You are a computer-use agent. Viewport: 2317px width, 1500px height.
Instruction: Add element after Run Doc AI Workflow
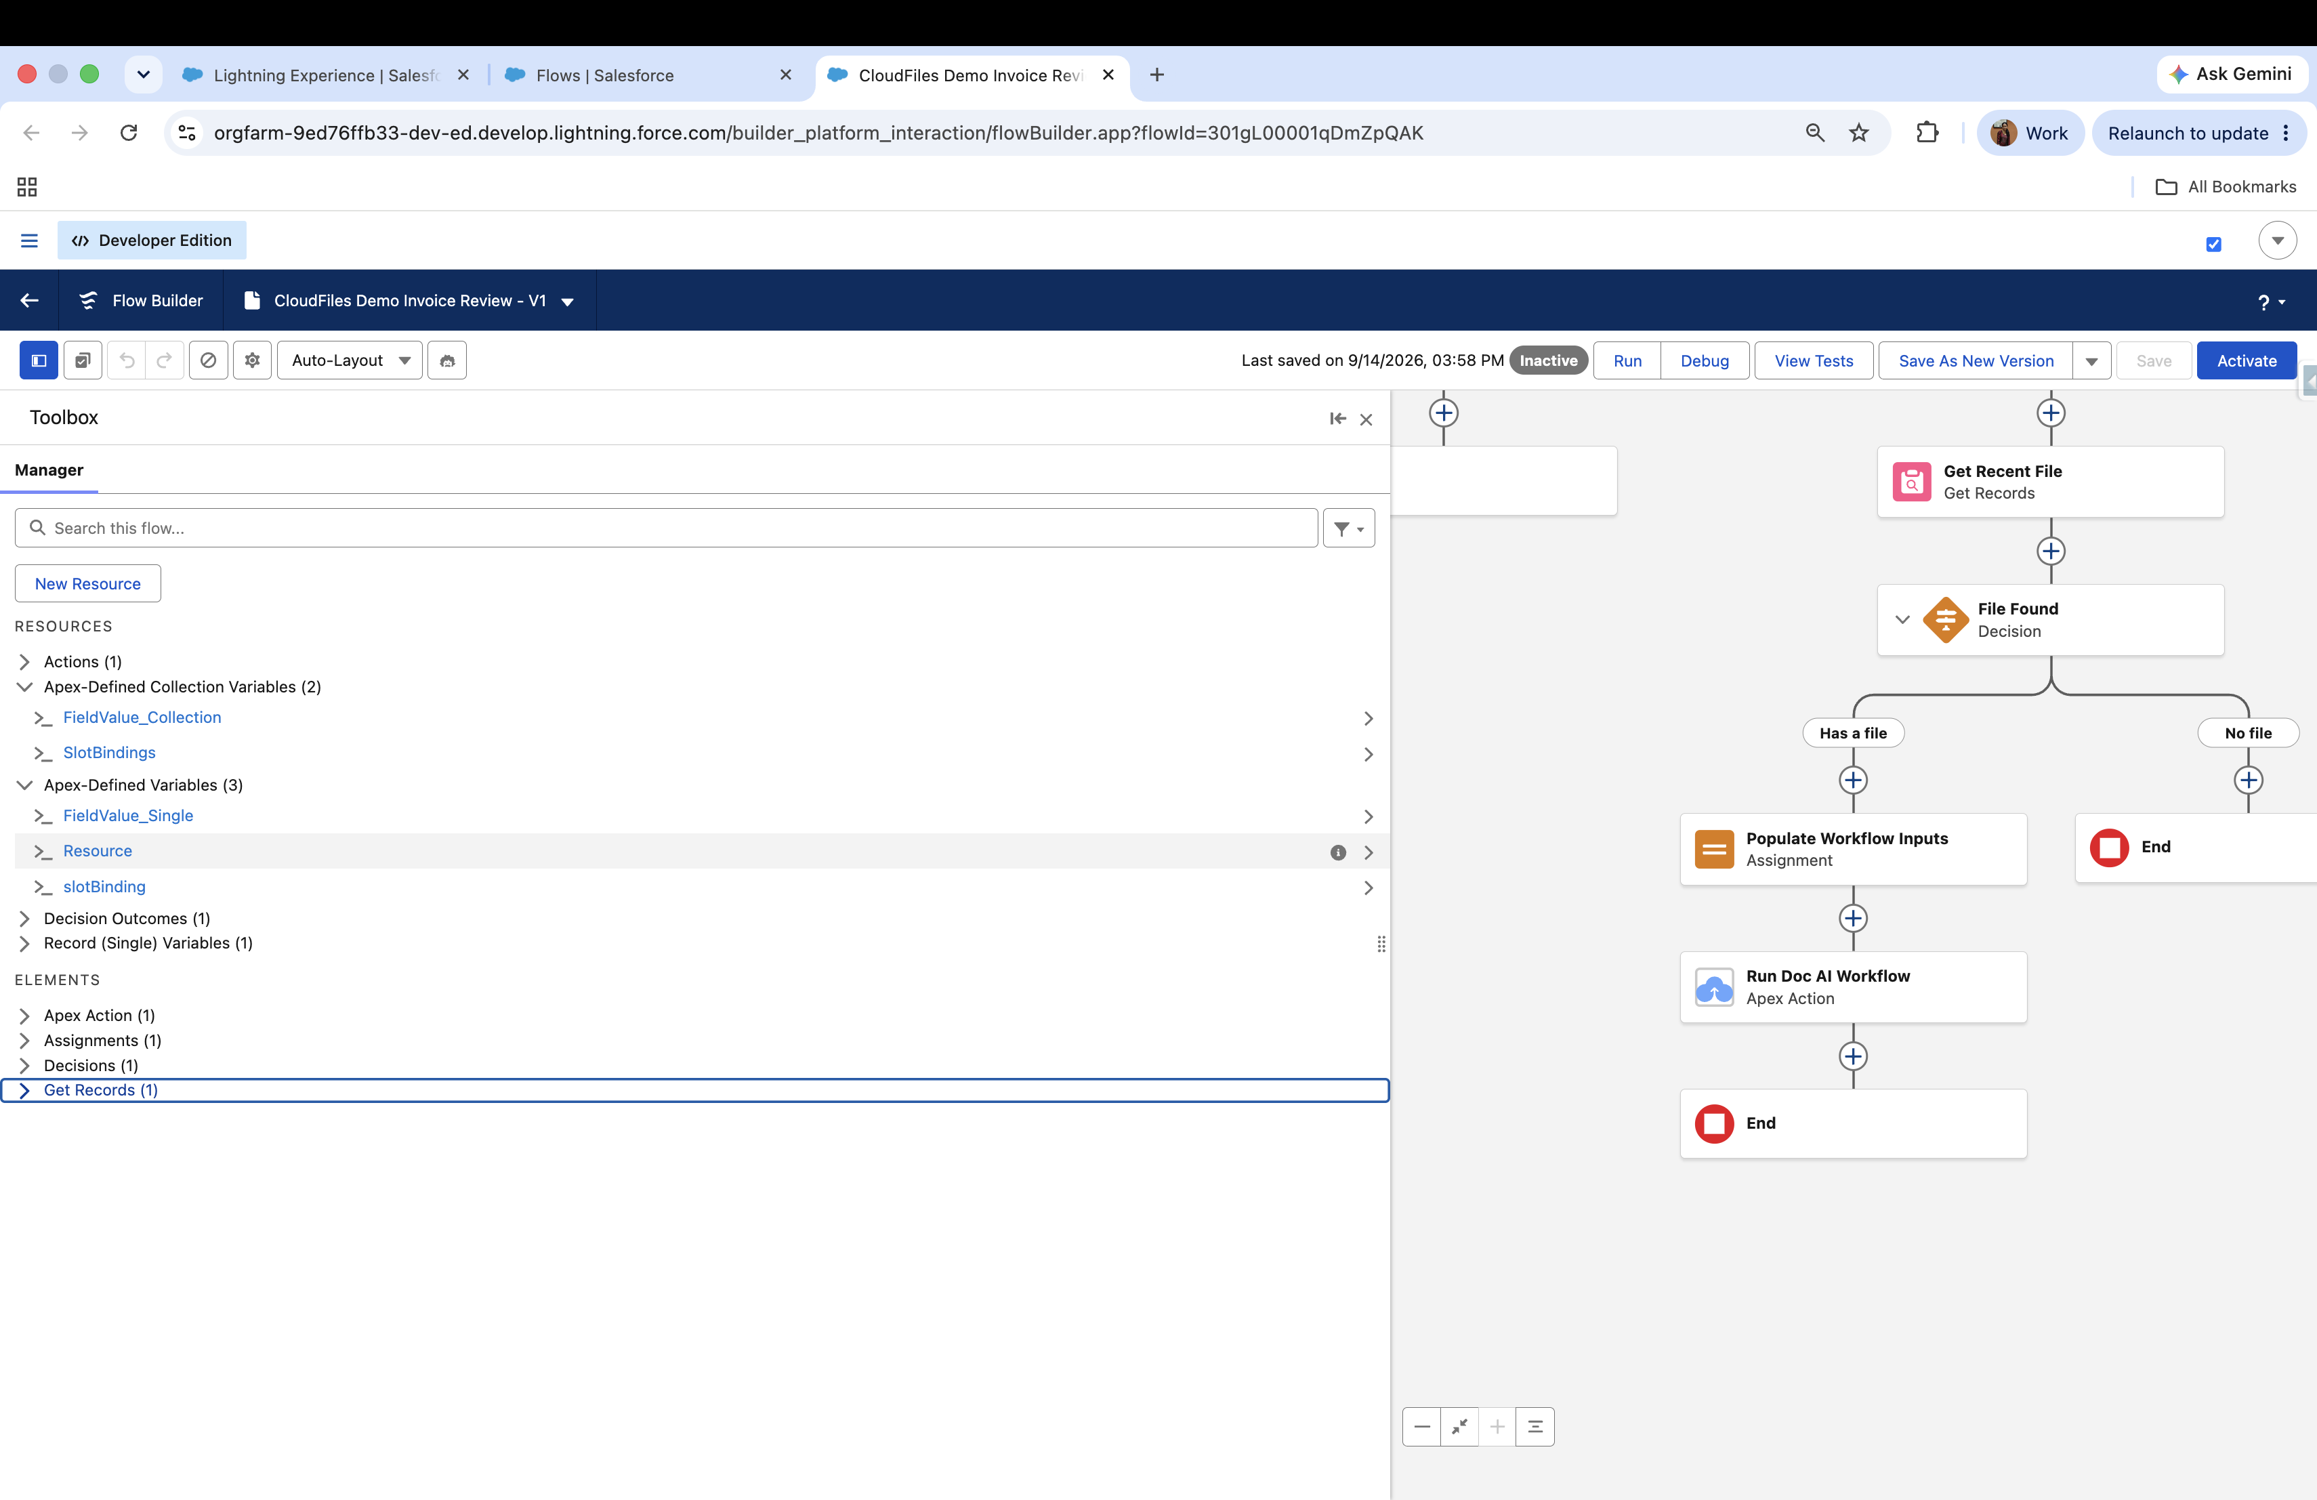1853,1057
